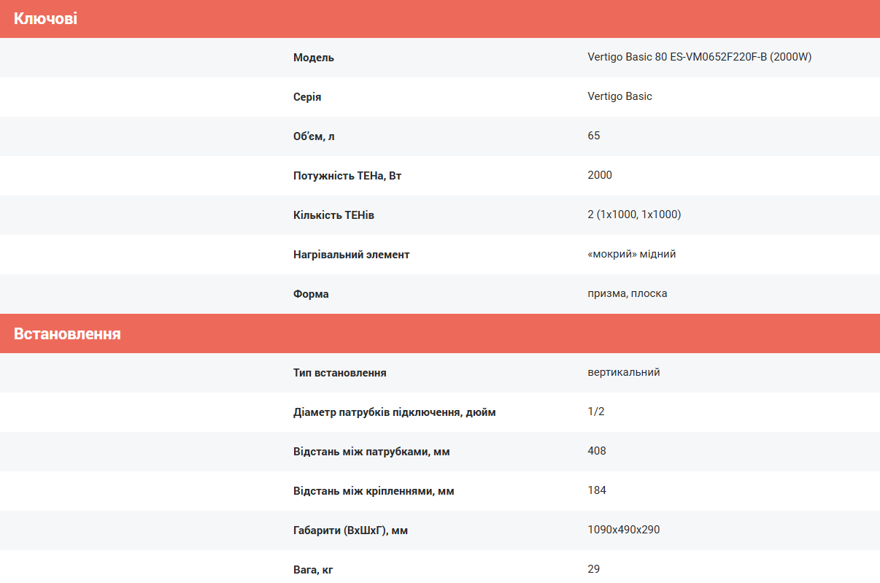The image size is (880, 583).
Task: Select the value '408'
Action: 597,451
